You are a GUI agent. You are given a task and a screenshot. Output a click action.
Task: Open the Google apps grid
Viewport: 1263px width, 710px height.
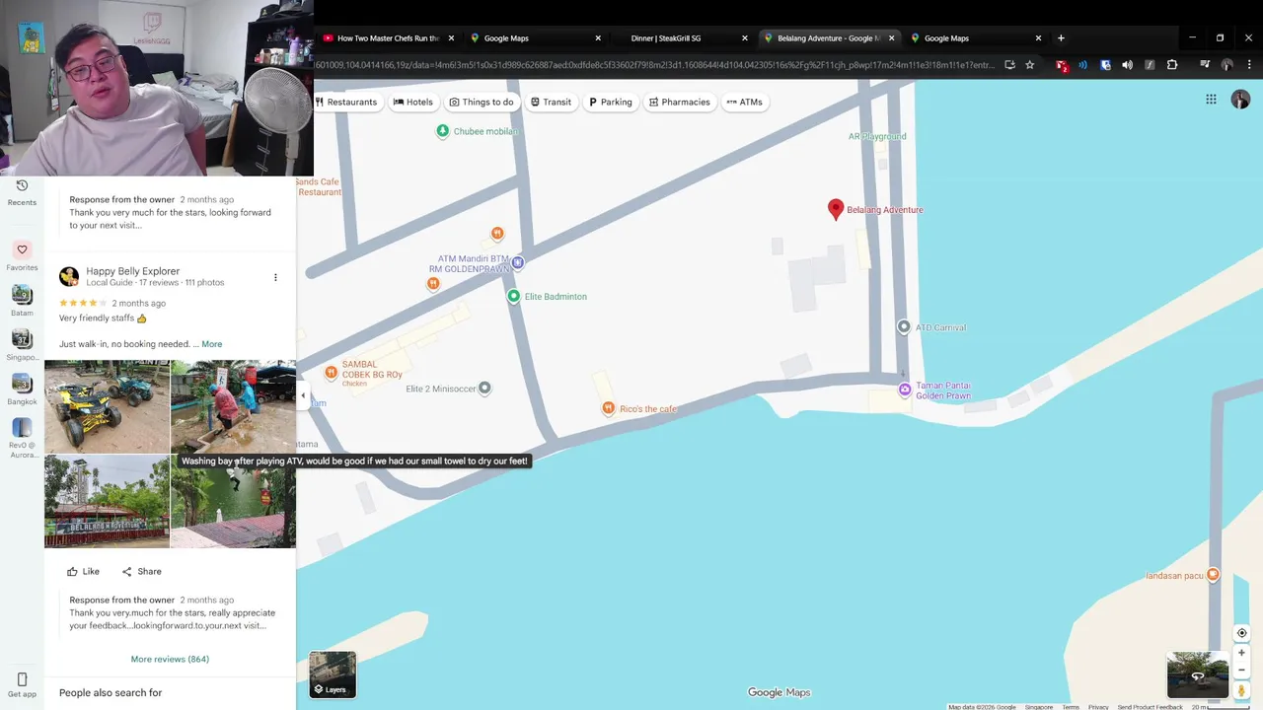click(1211, 99)
